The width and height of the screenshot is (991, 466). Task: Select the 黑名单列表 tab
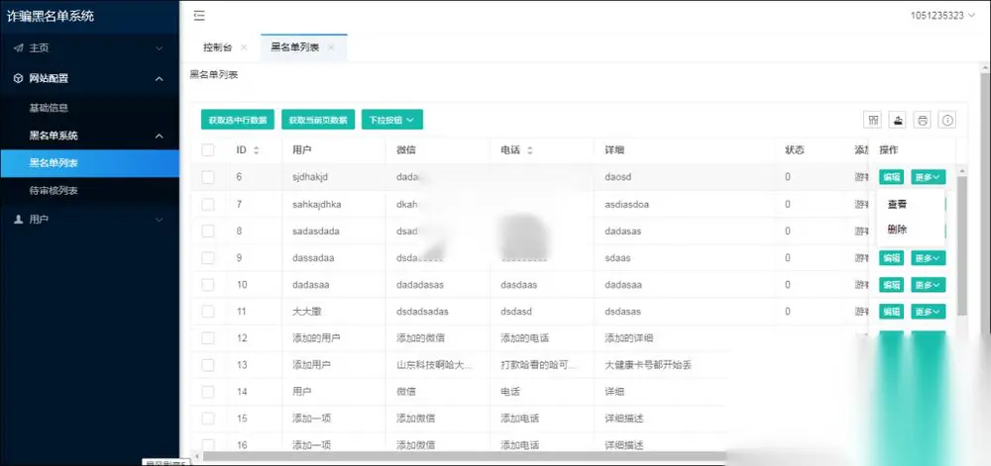294,47
